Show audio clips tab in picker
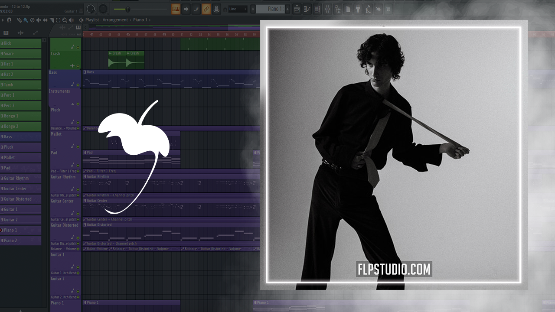 20,33
